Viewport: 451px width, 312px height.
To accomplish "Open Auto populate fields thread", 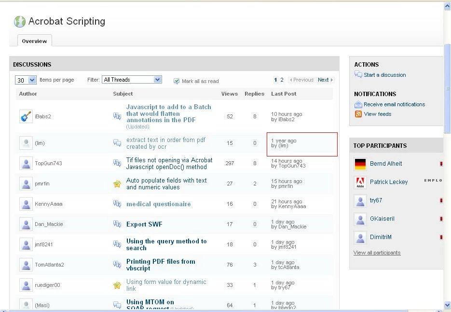I will coord(166,184).
